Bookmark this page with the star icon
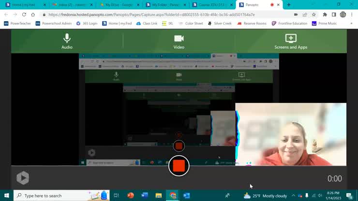Viewport: 358px width, 201px height. [x=314, y=14]
